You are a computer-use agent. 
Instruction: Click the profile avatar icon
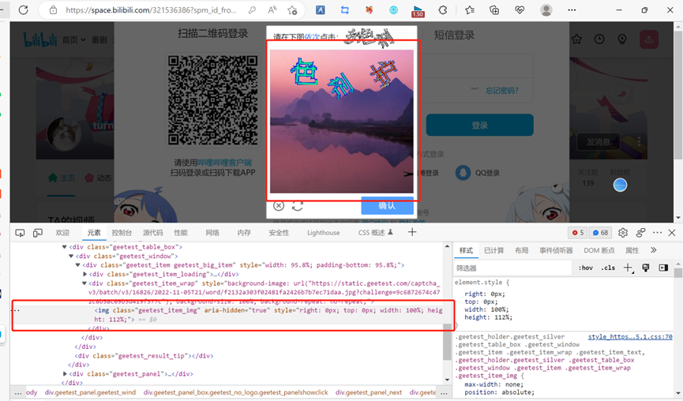point(546,9)
